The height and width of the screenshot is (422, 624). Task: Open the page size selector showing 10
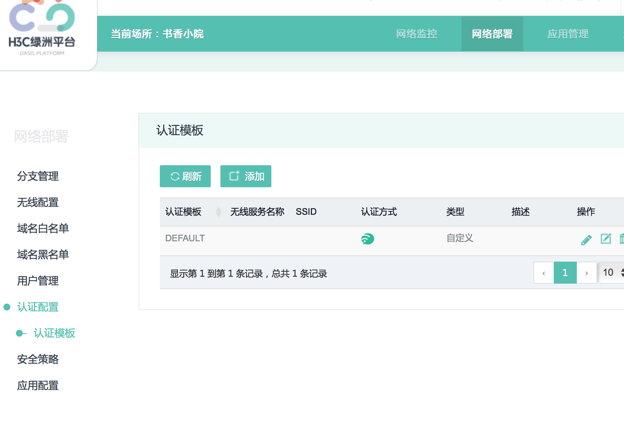coord(612,273)
